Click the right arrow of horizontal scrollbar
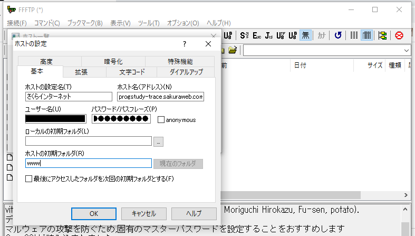This screenshot has width=415, height=236. (406, 195)
